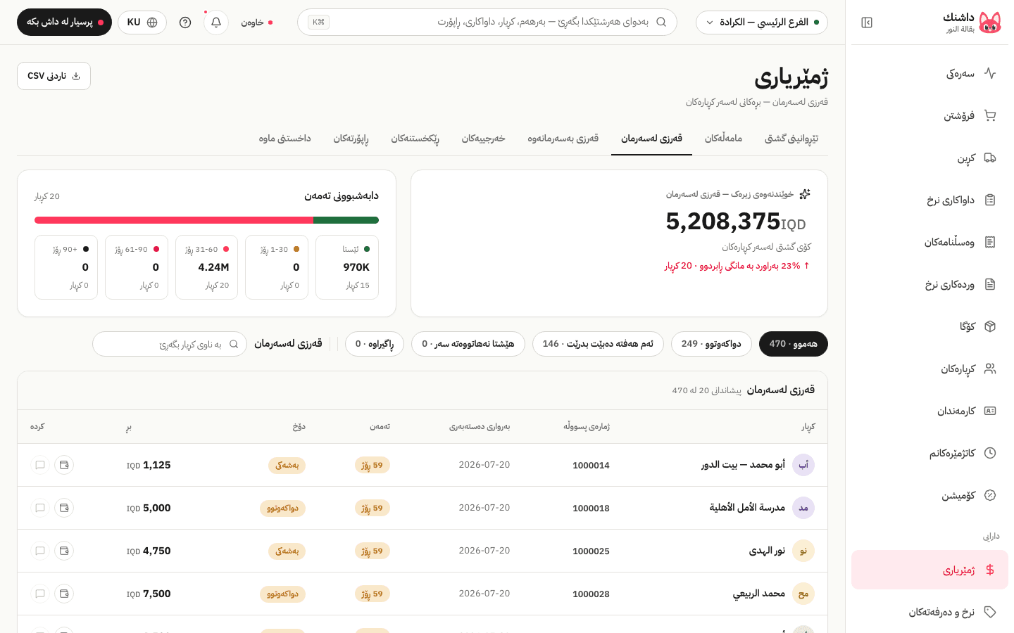Open the کڕین truck icon in sidebar

(990, 158)
